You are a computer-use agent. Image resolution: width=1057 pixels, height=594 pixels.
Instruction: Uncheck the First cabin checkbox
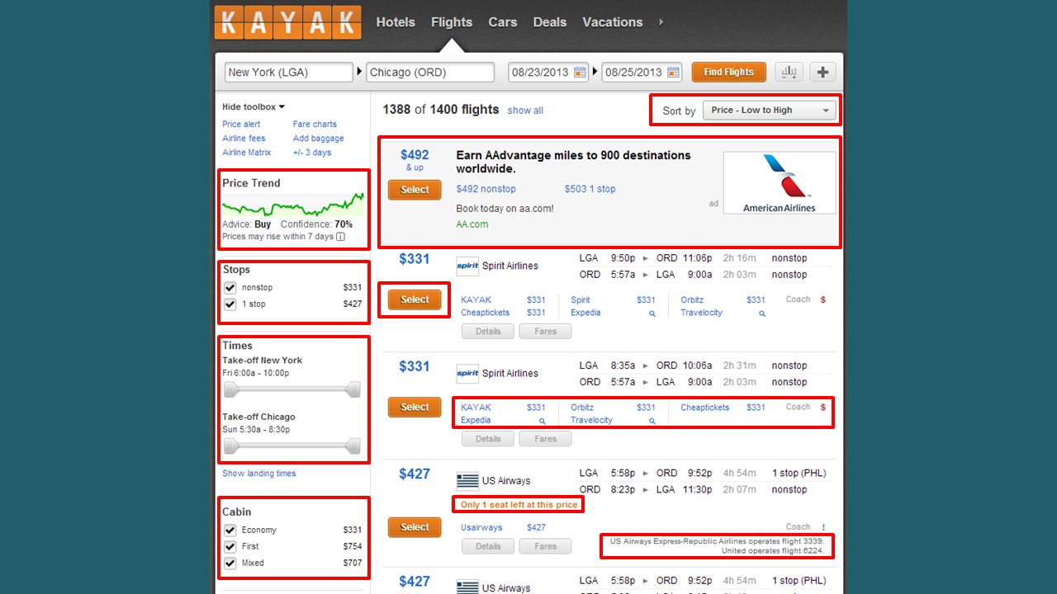tap(230, 547)
